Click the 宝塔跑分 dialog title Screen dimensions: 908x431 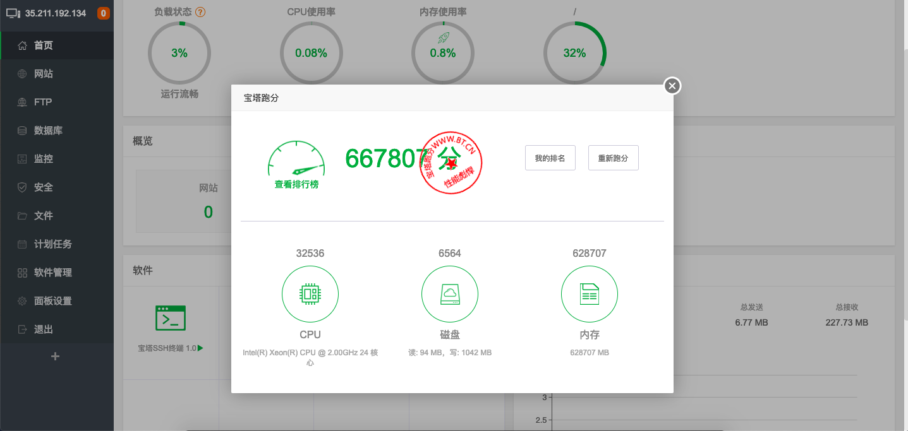pos(261,98)
